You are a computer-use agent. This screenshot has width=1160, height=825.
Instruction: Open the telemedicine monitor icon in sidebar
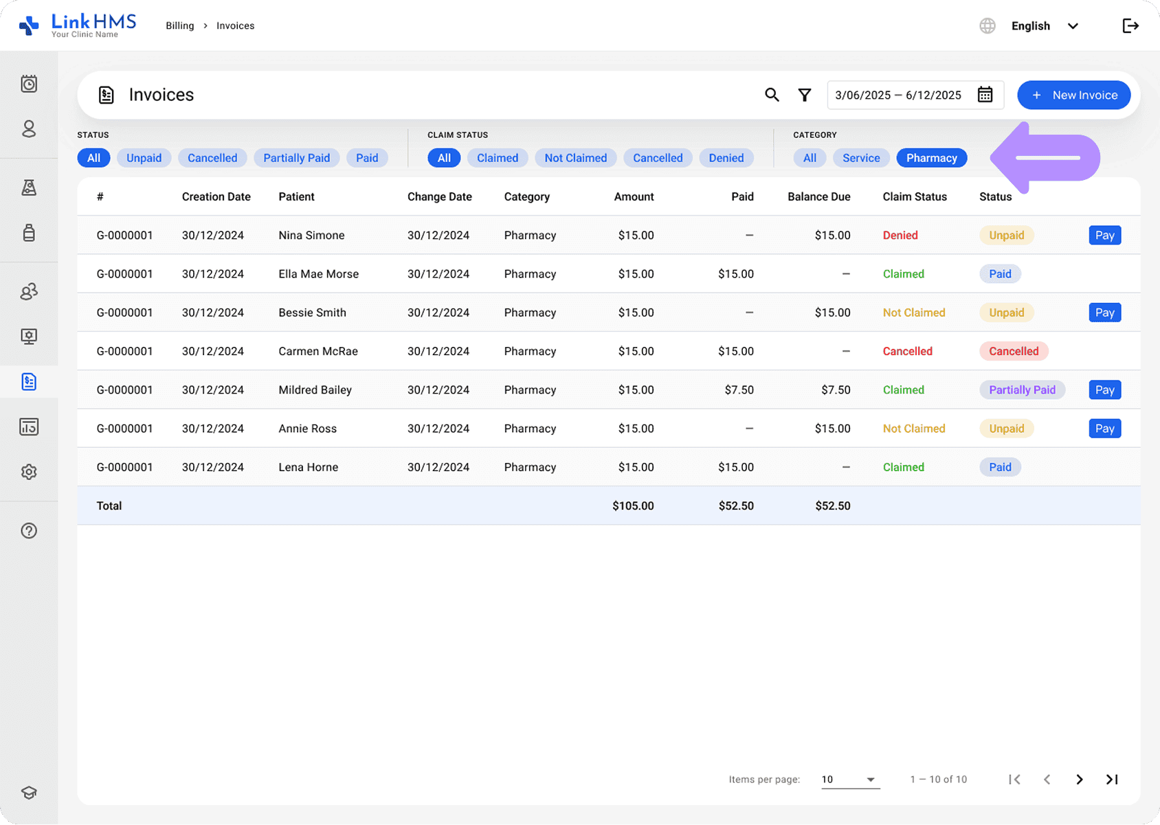pyautogui.click(x=29, y=336)
